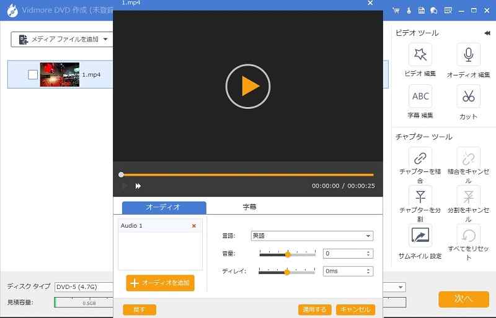The width and height of the screenshot is (496, 318).
Task: Click Cancel Merge (結合をキャンセル) icon
Action: [x=468, y=158]
